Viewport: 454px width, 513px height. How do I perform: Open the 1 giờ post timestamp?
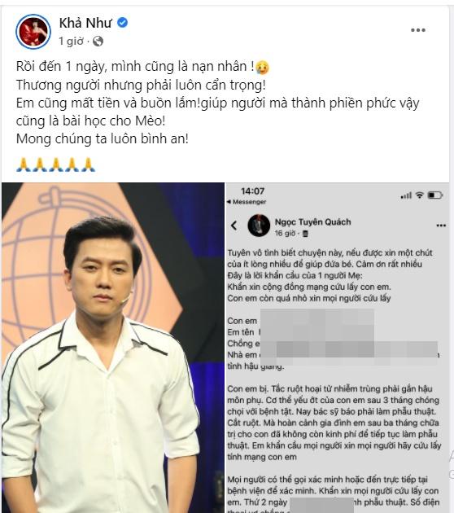[x=71, y=42]
